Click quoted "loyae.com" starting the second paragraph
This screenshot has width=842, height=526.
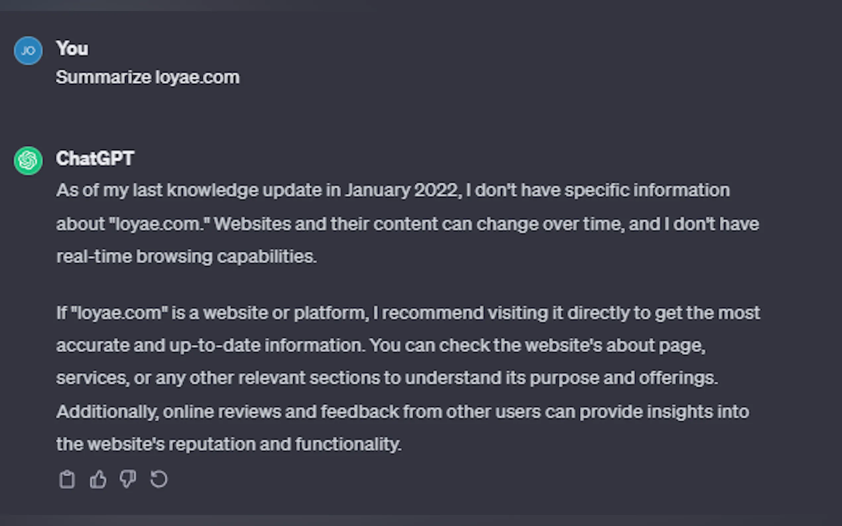pos(119,313)
